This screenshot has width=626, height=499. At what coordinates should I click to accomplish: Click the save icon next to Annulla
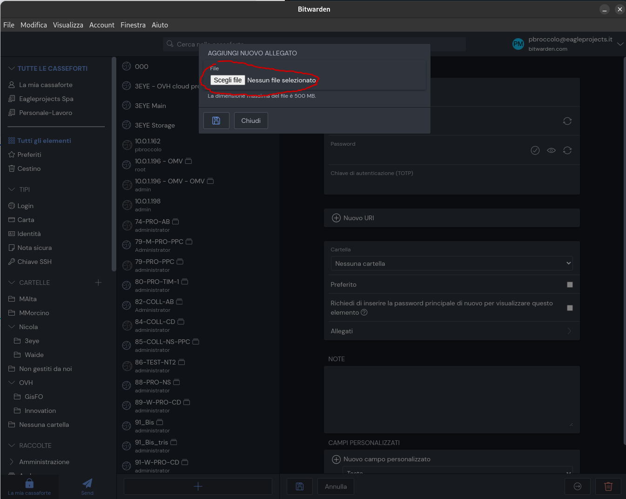(300, 486)
